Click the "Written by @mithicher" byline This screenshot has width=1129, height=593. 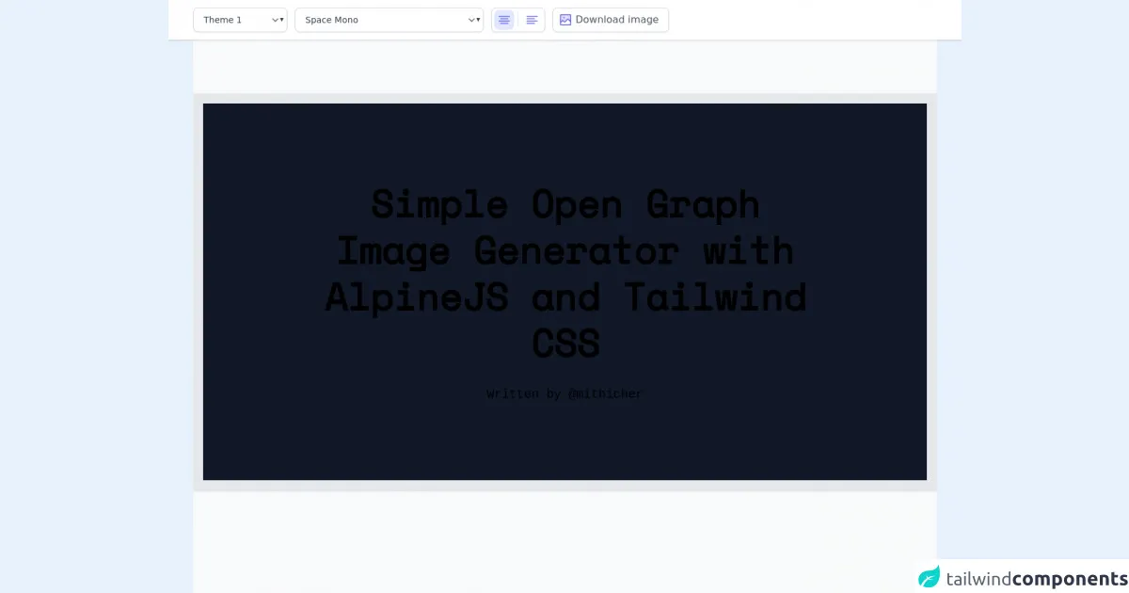[x=564, y=393]
